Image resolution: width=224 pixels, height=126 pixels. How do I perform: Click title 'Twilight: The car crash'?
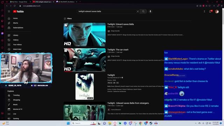coord(118,50)
